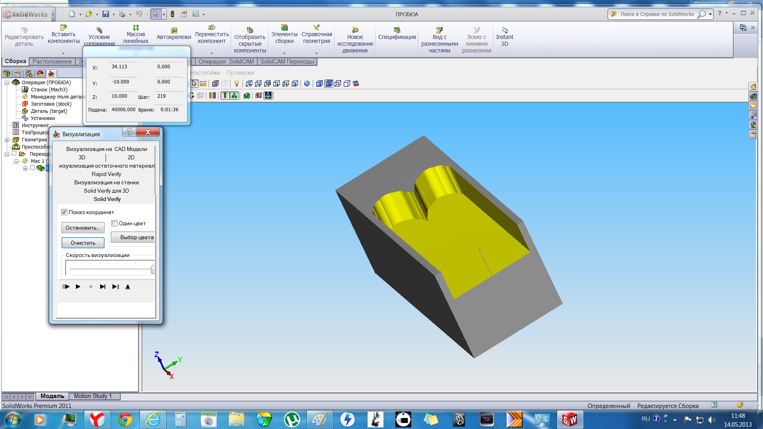Click the Instant 3D ribbon icon

click(504, 31)
